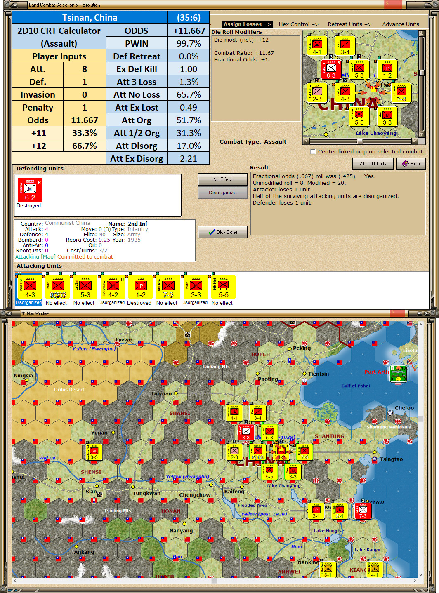This screenshot has width=439, height=593.
Task: Switch to the Advance Units step
Action: (x=401, y=24)
